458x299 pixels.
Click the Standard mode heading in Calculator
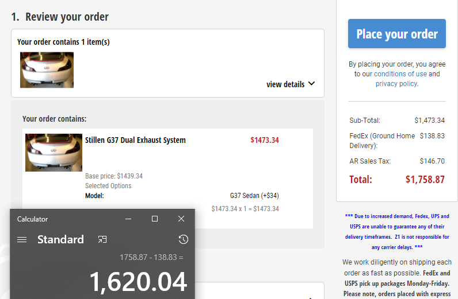(x=60, y=240)
